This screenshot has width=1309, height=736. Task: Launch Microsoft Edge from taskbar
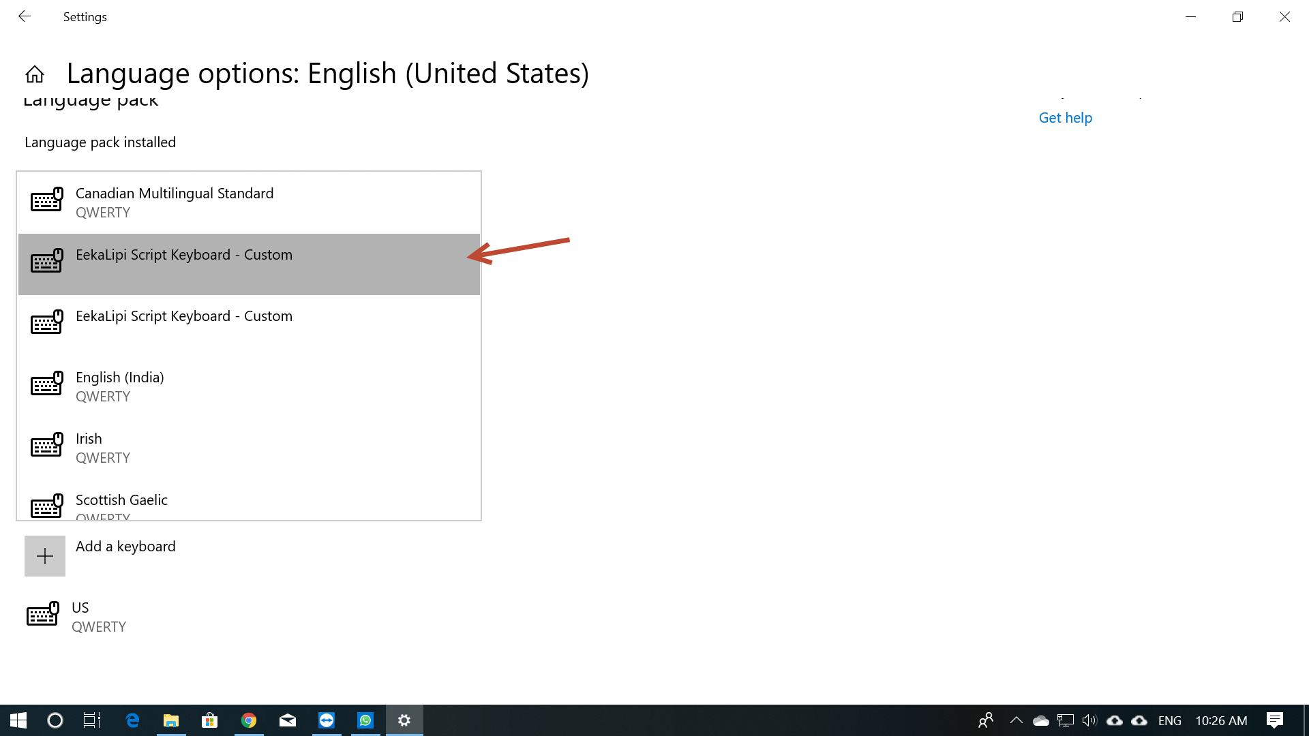[132, 720]
